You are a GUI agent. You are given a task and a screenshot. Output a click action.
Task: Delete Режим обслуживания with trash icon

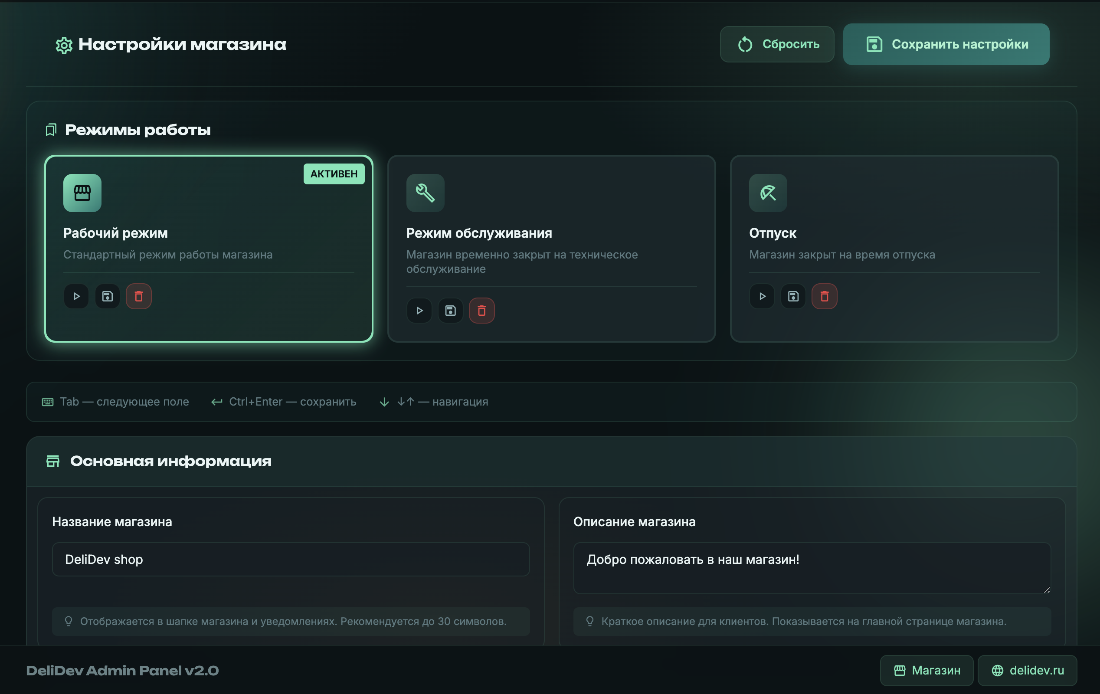point(481,311)
